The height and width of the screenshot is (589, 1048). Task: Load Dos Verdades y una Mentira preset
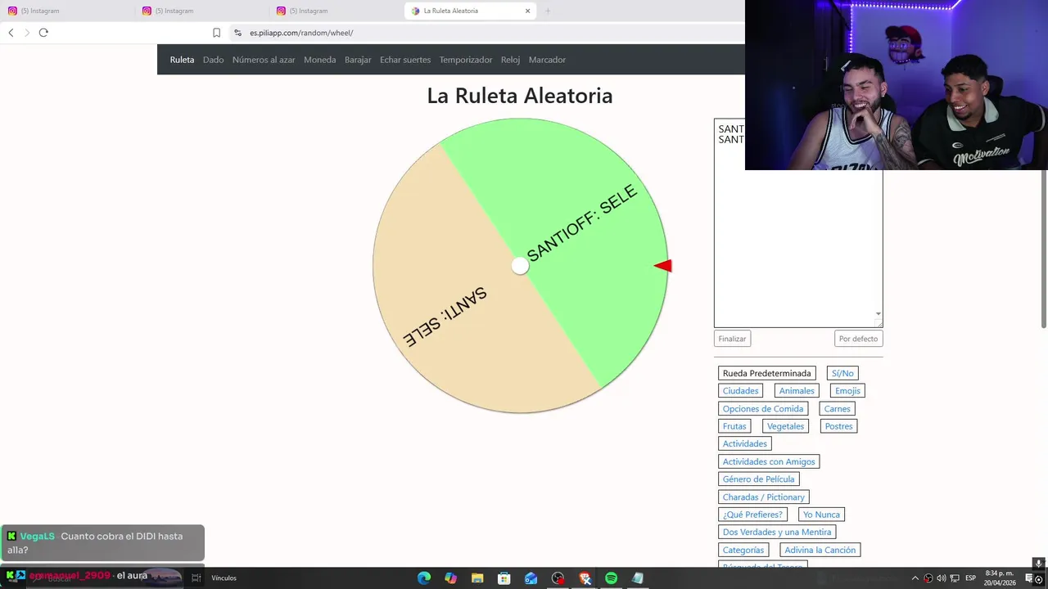pyautogui.click(x=777, y=532)
